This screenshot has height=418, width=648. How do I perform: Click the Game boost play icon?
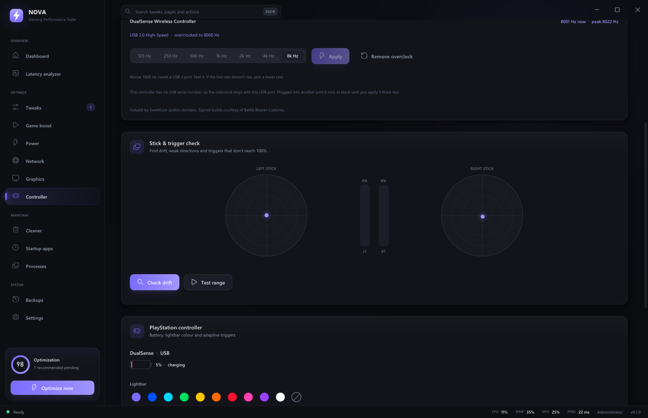(16, 125)
